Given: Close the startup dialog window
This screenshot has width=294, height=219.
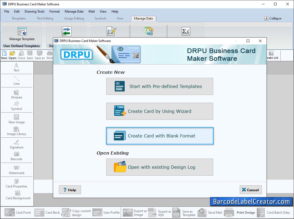Looking at the screenshot, I should 260,41.
